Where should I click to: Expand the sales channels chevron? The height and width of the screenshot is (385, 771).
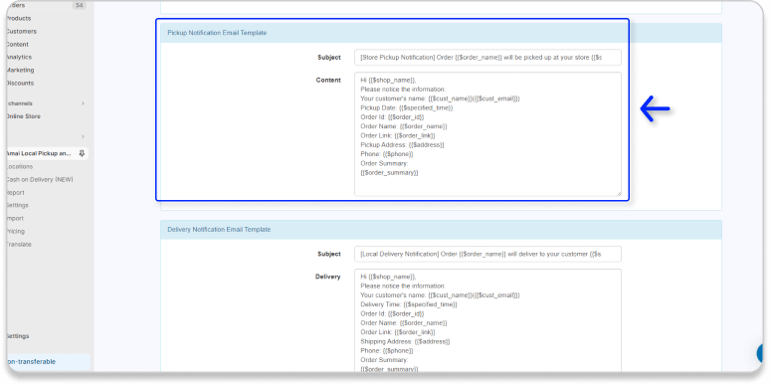tap(83, 103)
